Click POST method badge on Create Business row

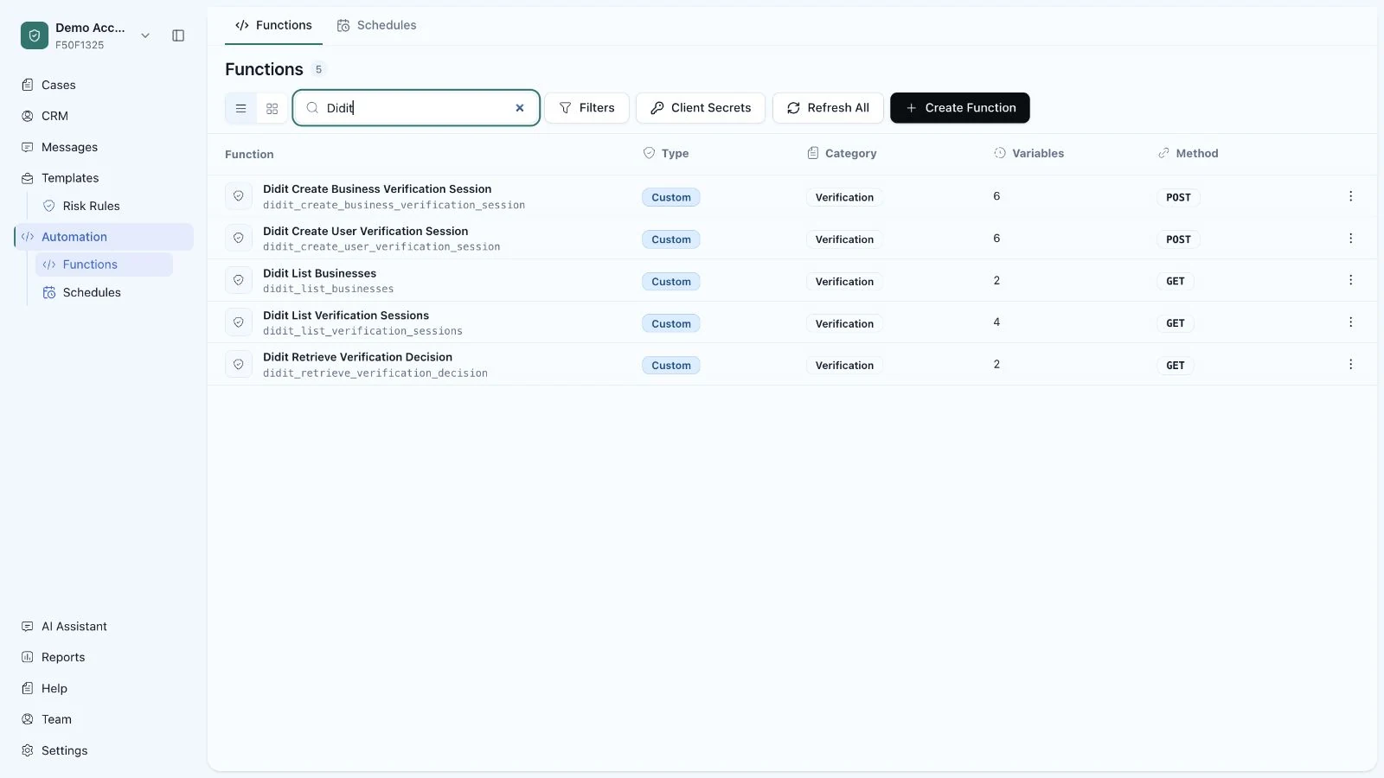1178,197
